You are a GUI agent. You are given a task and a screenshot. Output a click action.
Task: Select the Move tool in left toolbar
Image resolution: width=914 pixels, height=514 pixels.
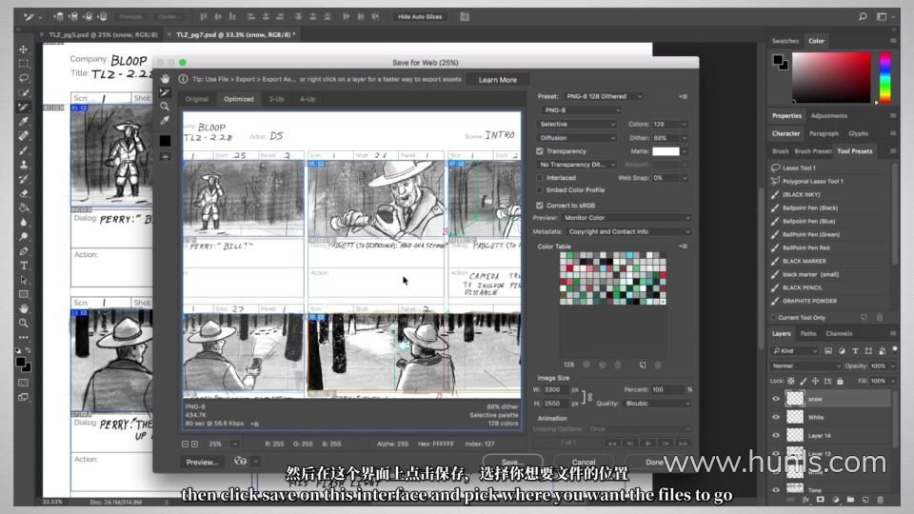pos(23,49)
